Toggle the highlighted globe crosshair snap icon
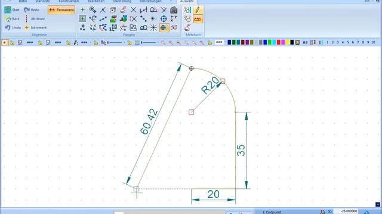Image resolution: width=382 pixels, height=214 pixels. click(x=164, y=28)
